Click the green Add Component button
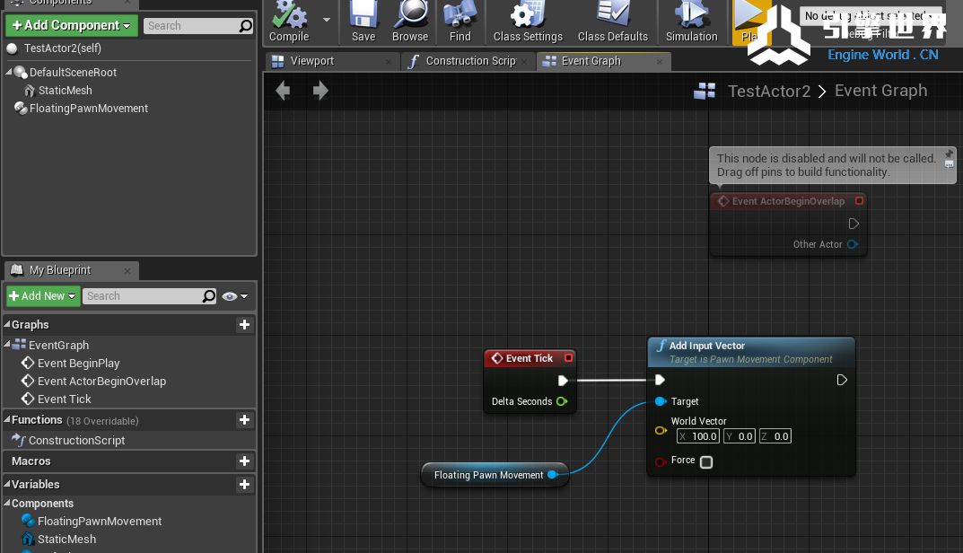Screen dimensions: 963x553 pyautogui.click(x=72, y=25)
